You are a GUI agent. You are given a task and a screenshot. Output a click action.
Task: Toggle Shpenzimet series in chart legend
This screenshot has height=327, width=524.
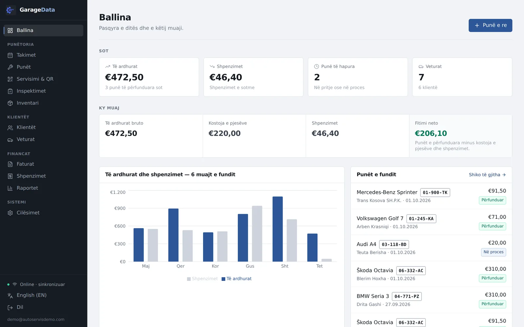coord(202,279)
